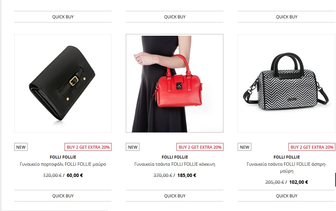
Task: Open the Γυναικείο πορτοφόλι FOLLI FOLLIE μαύρο link
Action: click(x=63, y=164)
